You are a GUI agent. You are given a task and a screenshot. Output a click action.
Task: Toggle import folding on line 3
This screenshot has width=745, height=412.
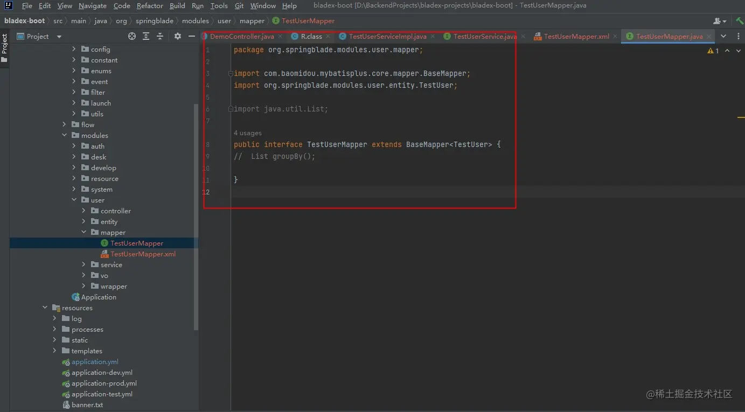click(231, 73)
